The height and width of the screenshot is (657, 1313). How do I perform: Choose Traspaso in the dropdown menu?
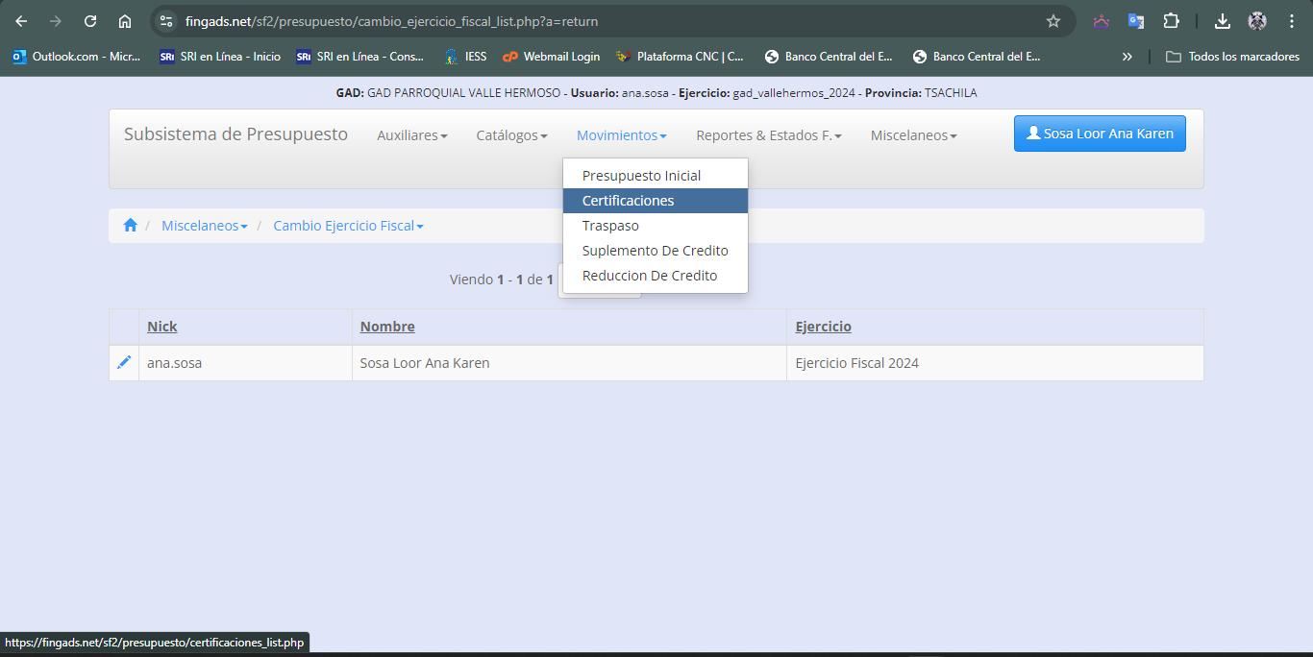coord(610,226)
